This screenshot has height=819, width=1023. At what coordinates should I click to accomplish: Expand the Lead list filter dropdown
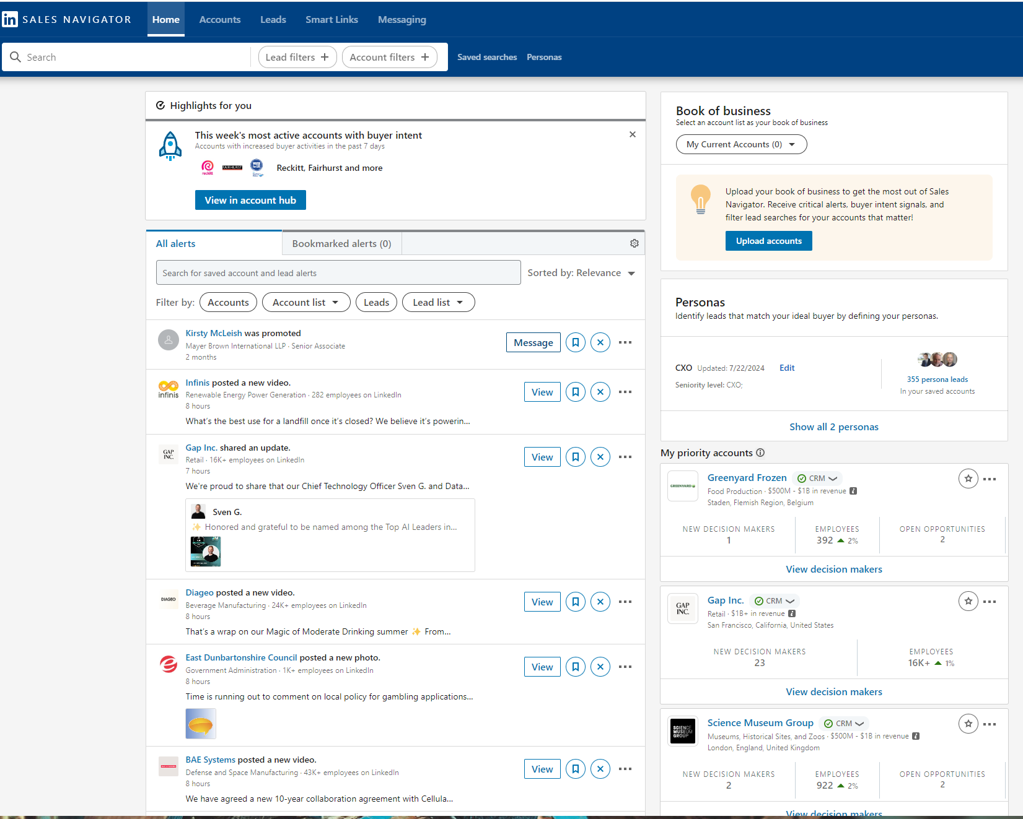(x=439, y=302)
